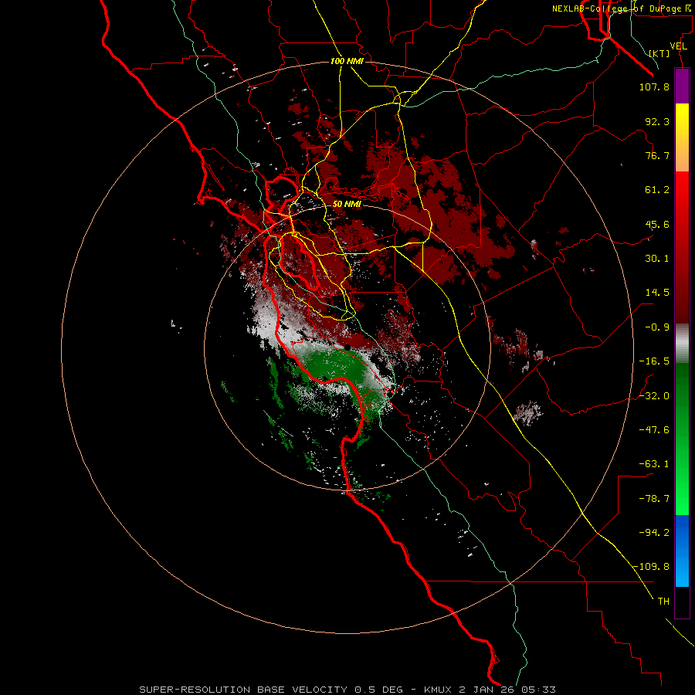Click the bright green segment of the color bar
Image resolution: width=695 pixels, height=695 pixels.
pos(682,439)
